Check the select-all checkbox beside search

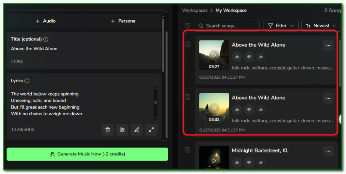pos(187,26)
